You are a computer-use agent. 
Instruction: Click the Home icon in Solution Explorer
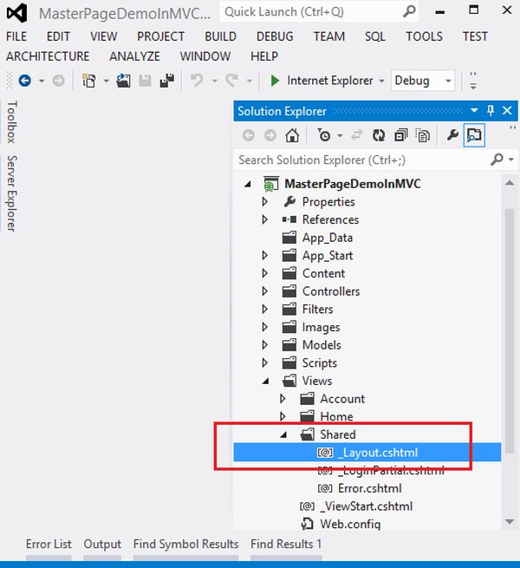click(x=292, y=135)
